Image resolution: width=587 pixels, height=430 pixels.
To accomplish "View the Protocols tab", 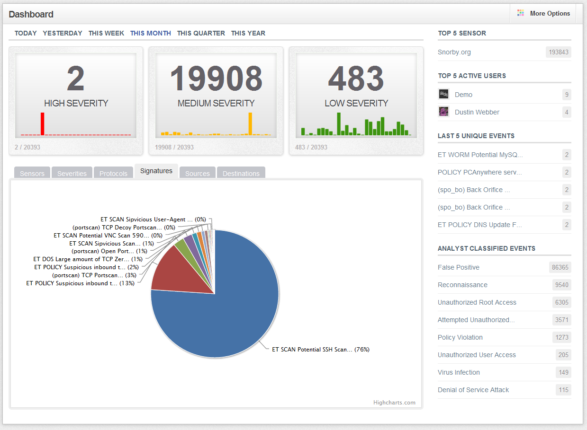I will (113, 173).
